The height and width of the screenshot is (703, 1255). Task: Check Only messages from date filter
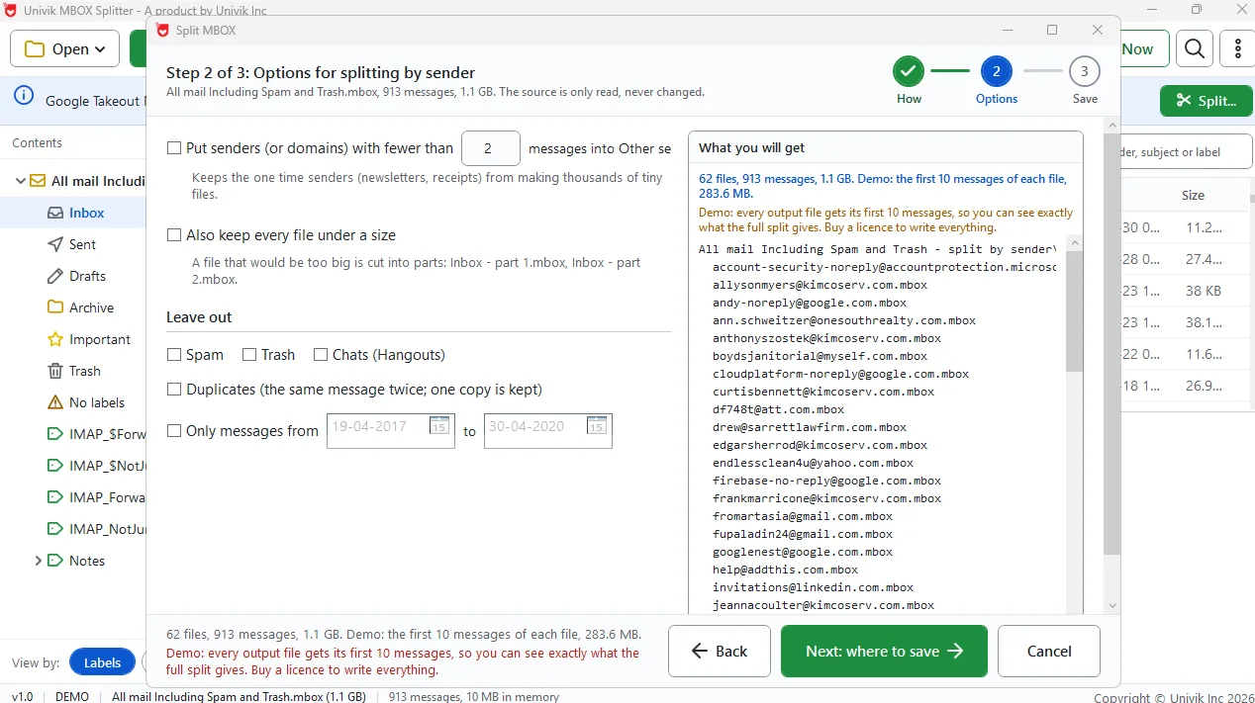pos(174,431)
